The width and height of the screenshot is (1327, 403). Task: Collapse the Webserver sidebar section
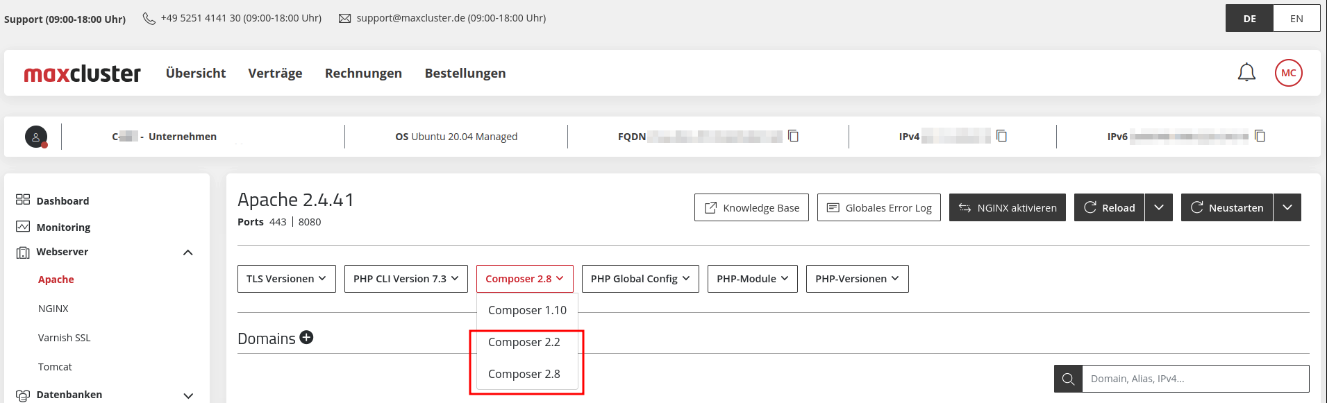(x=187, y=252)
